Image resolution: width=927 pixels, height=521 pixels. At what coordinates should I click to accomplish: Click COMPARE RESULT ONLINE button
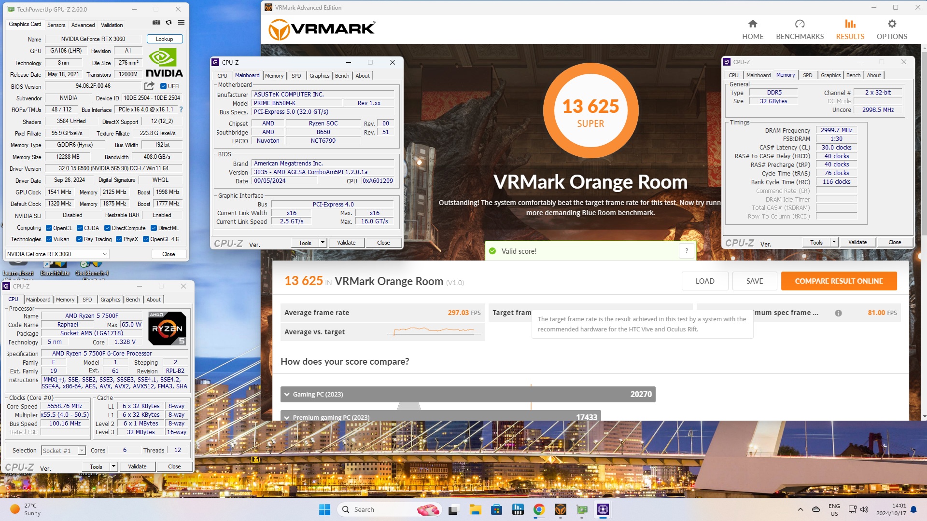[839, 281]
